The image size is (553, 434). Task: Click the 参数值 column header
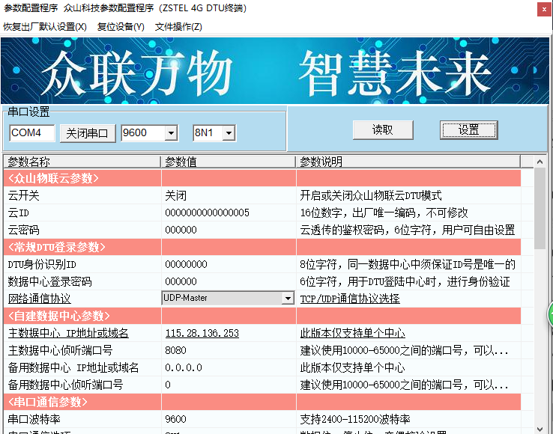(229, 162)
